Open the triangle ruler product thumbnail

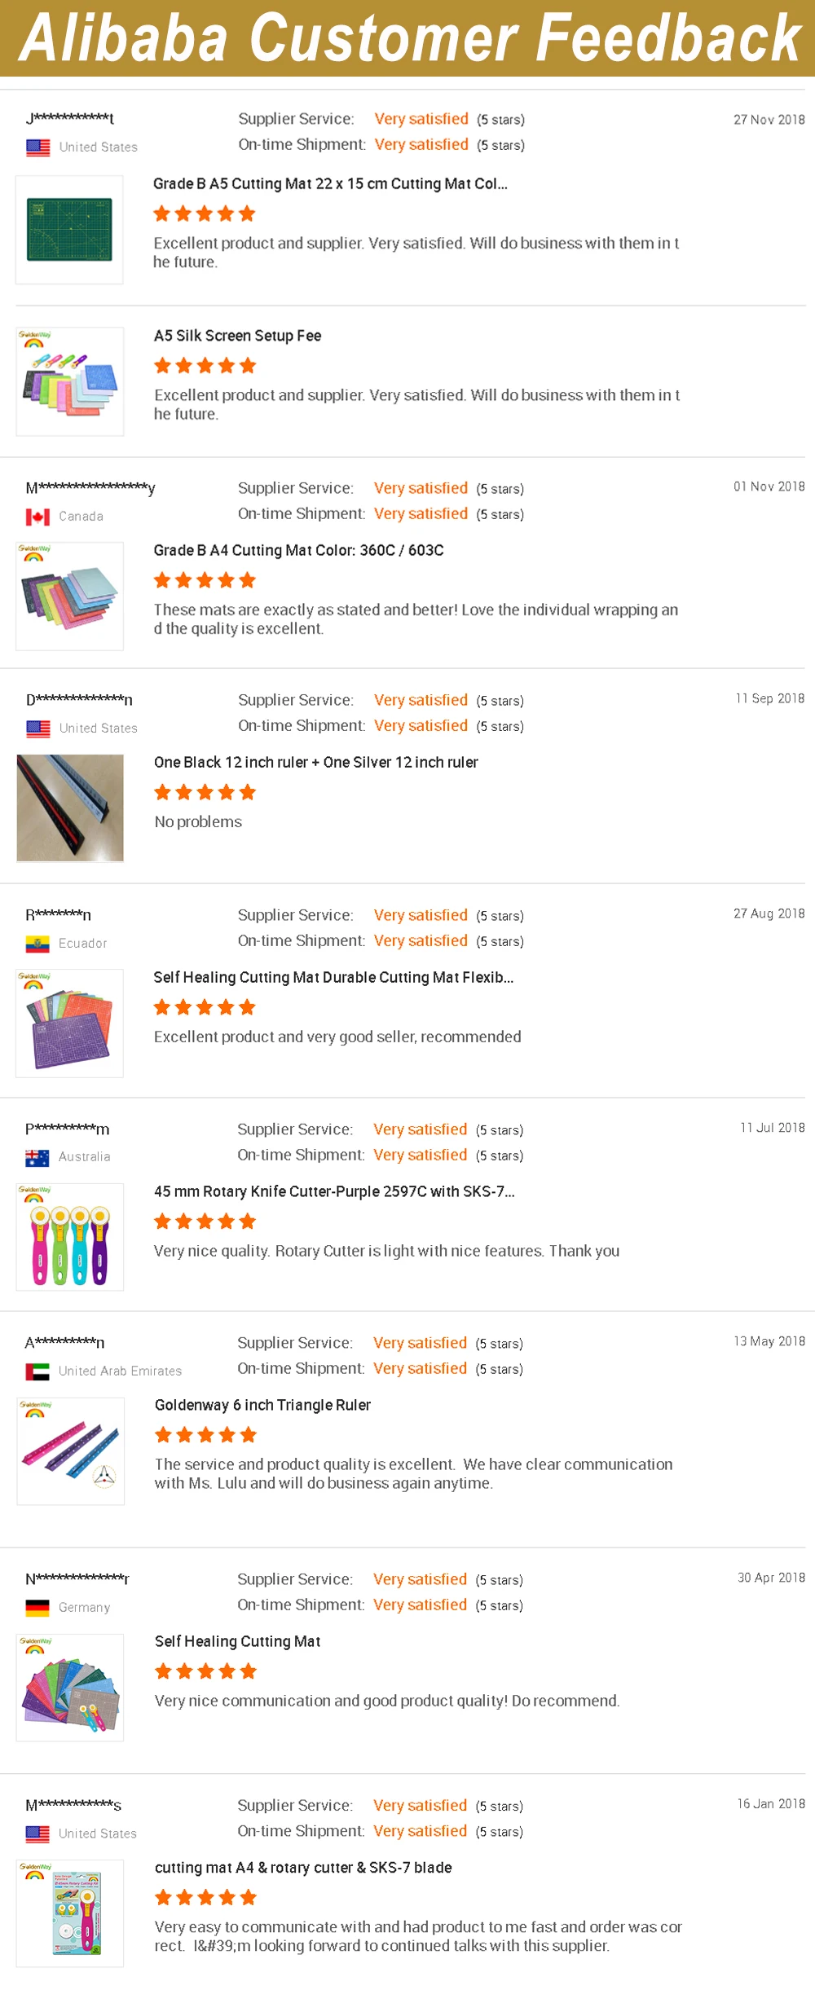coord(70,1451)
